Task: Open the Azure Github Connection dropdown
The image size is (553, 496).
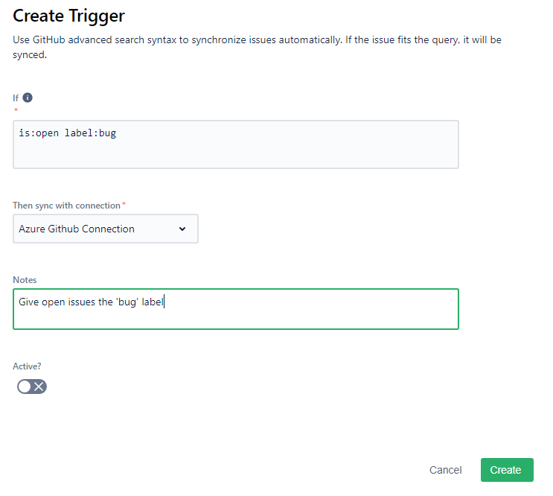Action: coord(106,229)
